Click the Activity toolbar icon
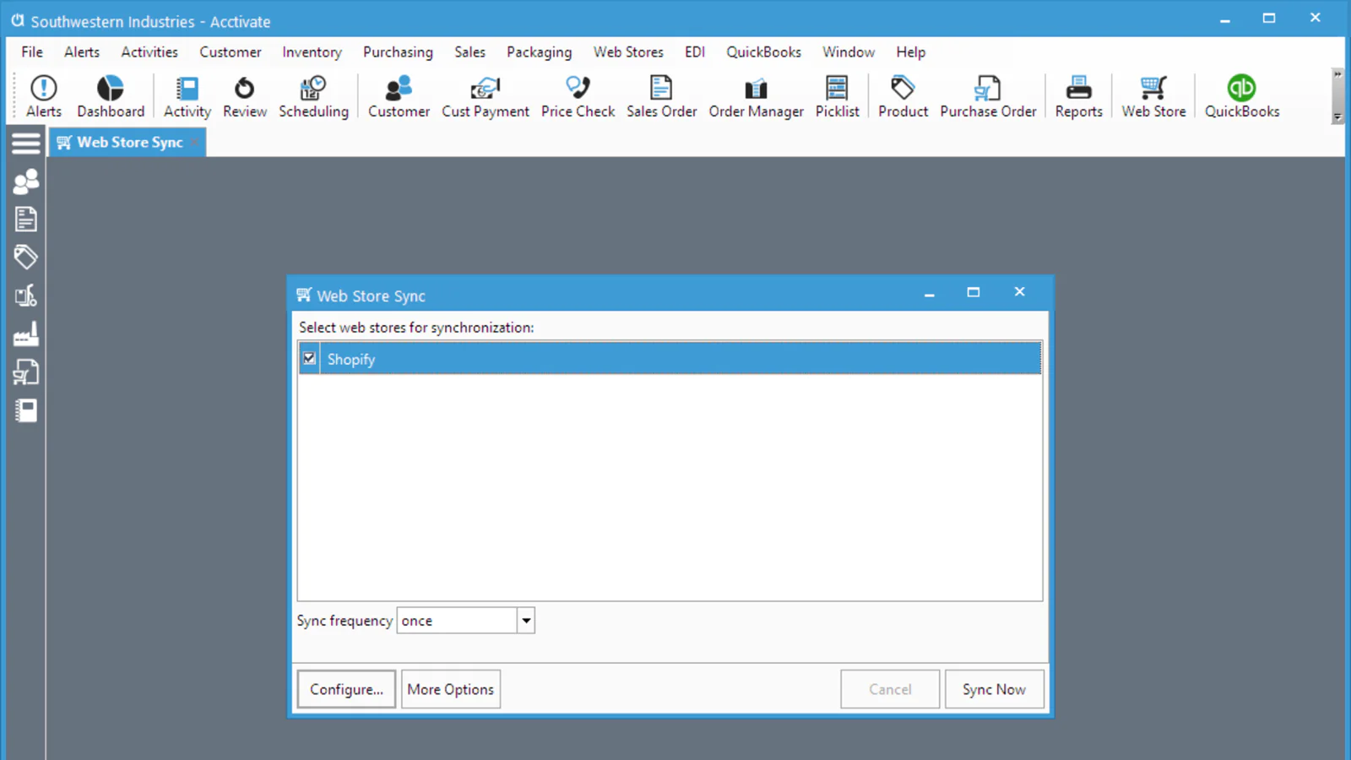The height and width of the screenshot is (760, 1351). click(187, 96)
